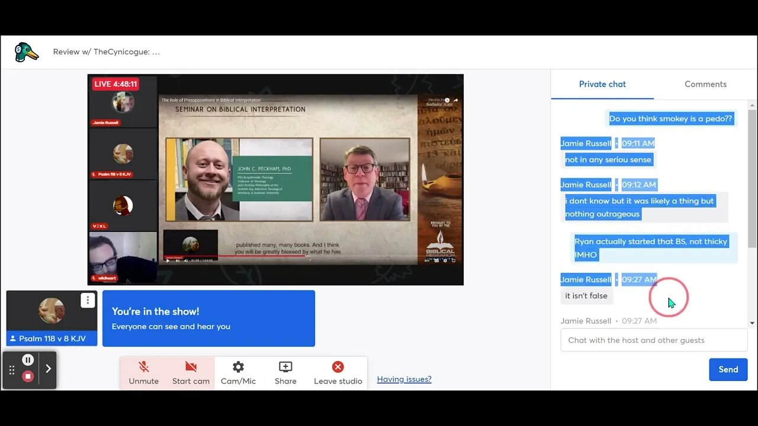Click the LIVE 4:48:11 indicator

pos(115,84)
